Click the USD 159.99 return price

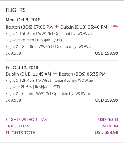[107, 100]
